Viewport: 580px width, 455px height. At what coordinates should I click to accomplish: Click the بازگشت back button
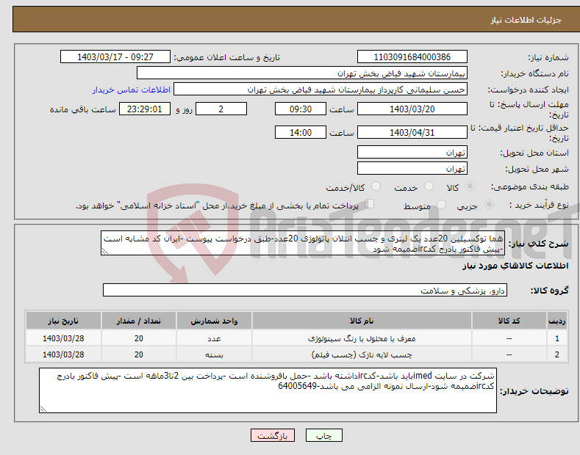(273, 436)
